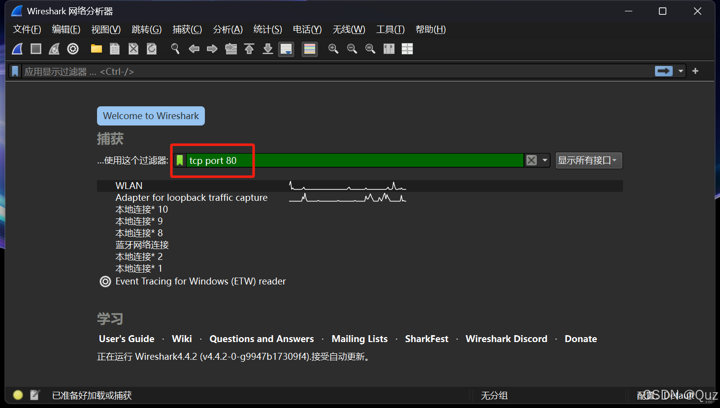Open the 显示所有接口 dropdown

(589, 160)
